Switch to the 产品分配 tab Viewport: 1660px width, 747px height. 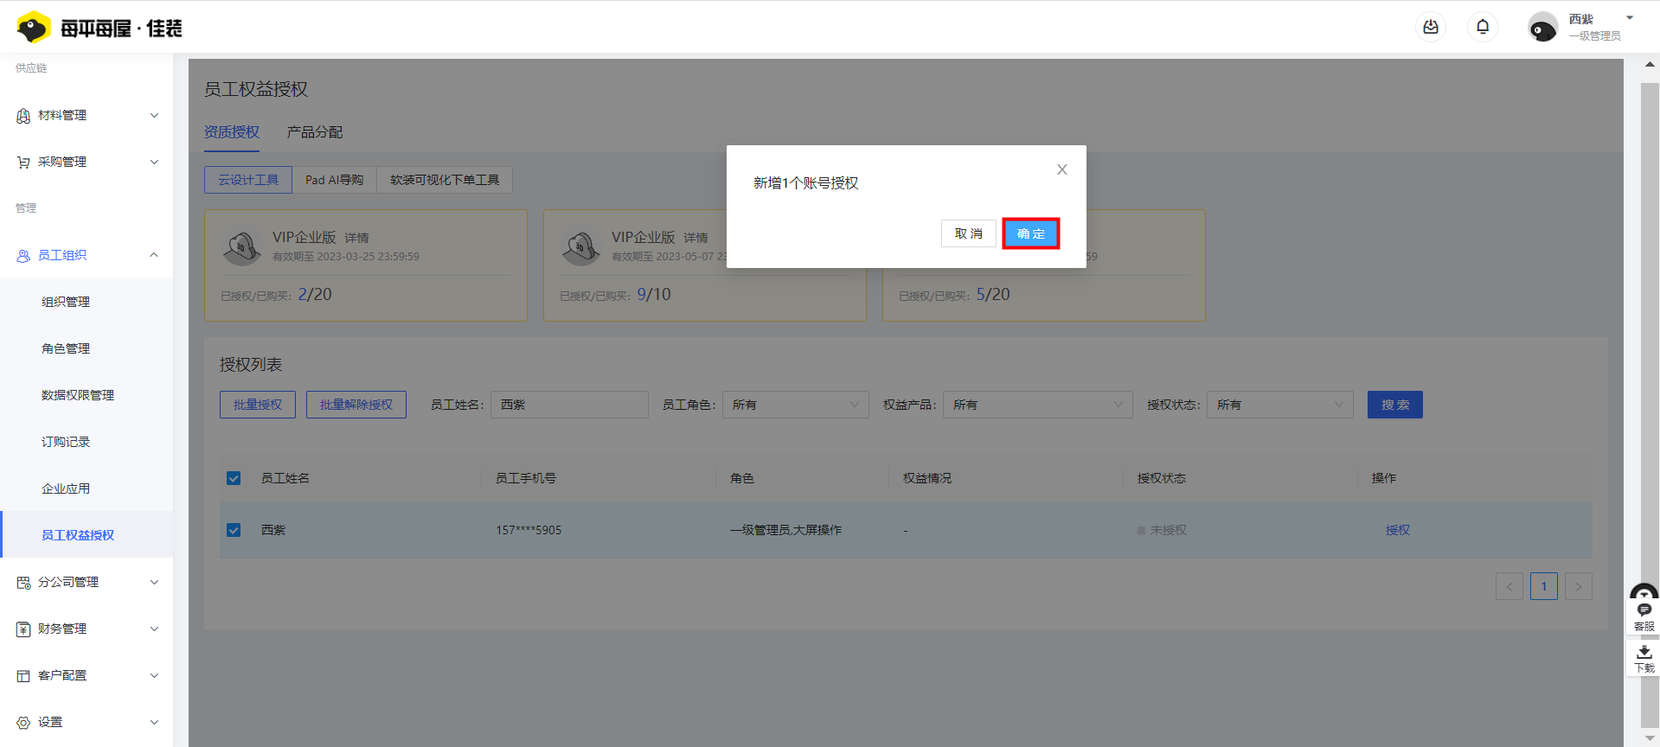pyautogui.click(x=315, y=132)
